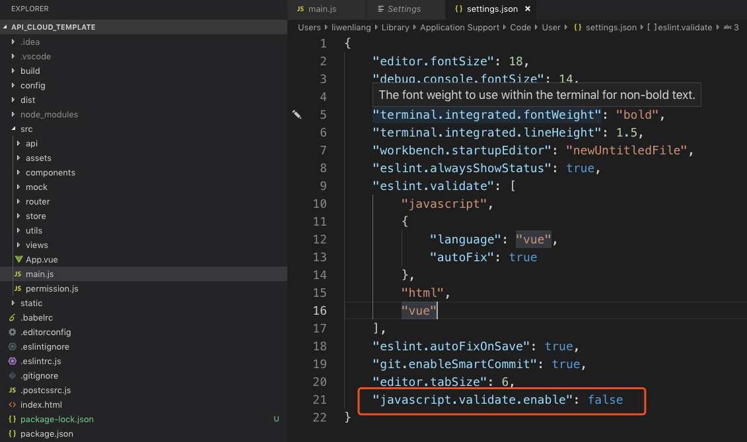
Task: Click the Application Support breadcrumb segment
Action: 460,27
